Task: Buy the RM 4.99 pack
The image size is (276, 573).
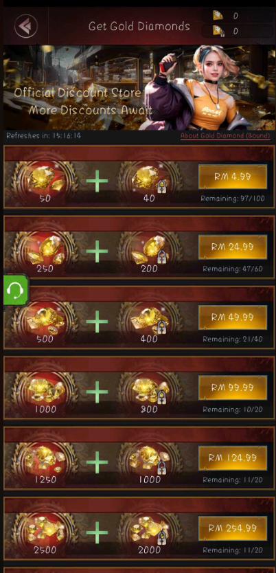Action: [x=233, y=177]
